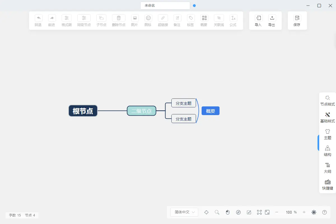The width and height of the screenshot is (336, 224).
Task: Open the 基础样式 basic style panel
Action: click(327, 117)
